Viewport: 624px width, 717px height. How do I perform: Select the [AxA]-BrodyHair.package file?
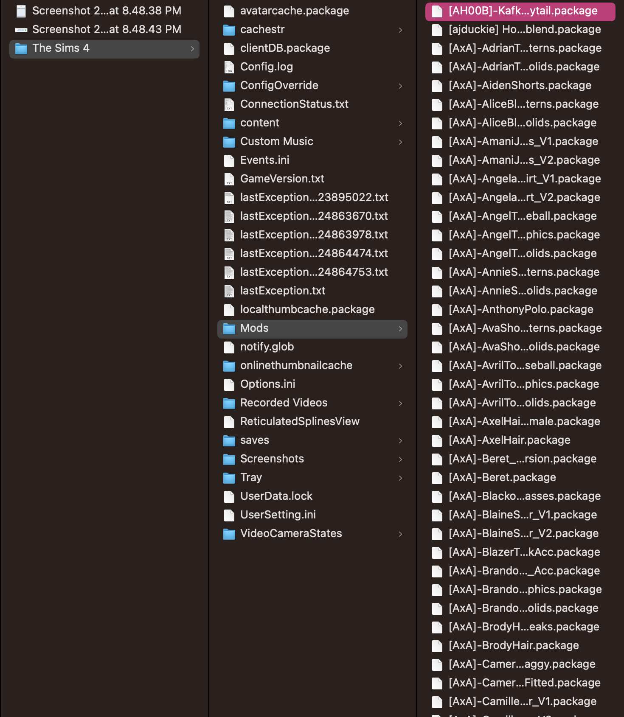(x=514, y=646)
